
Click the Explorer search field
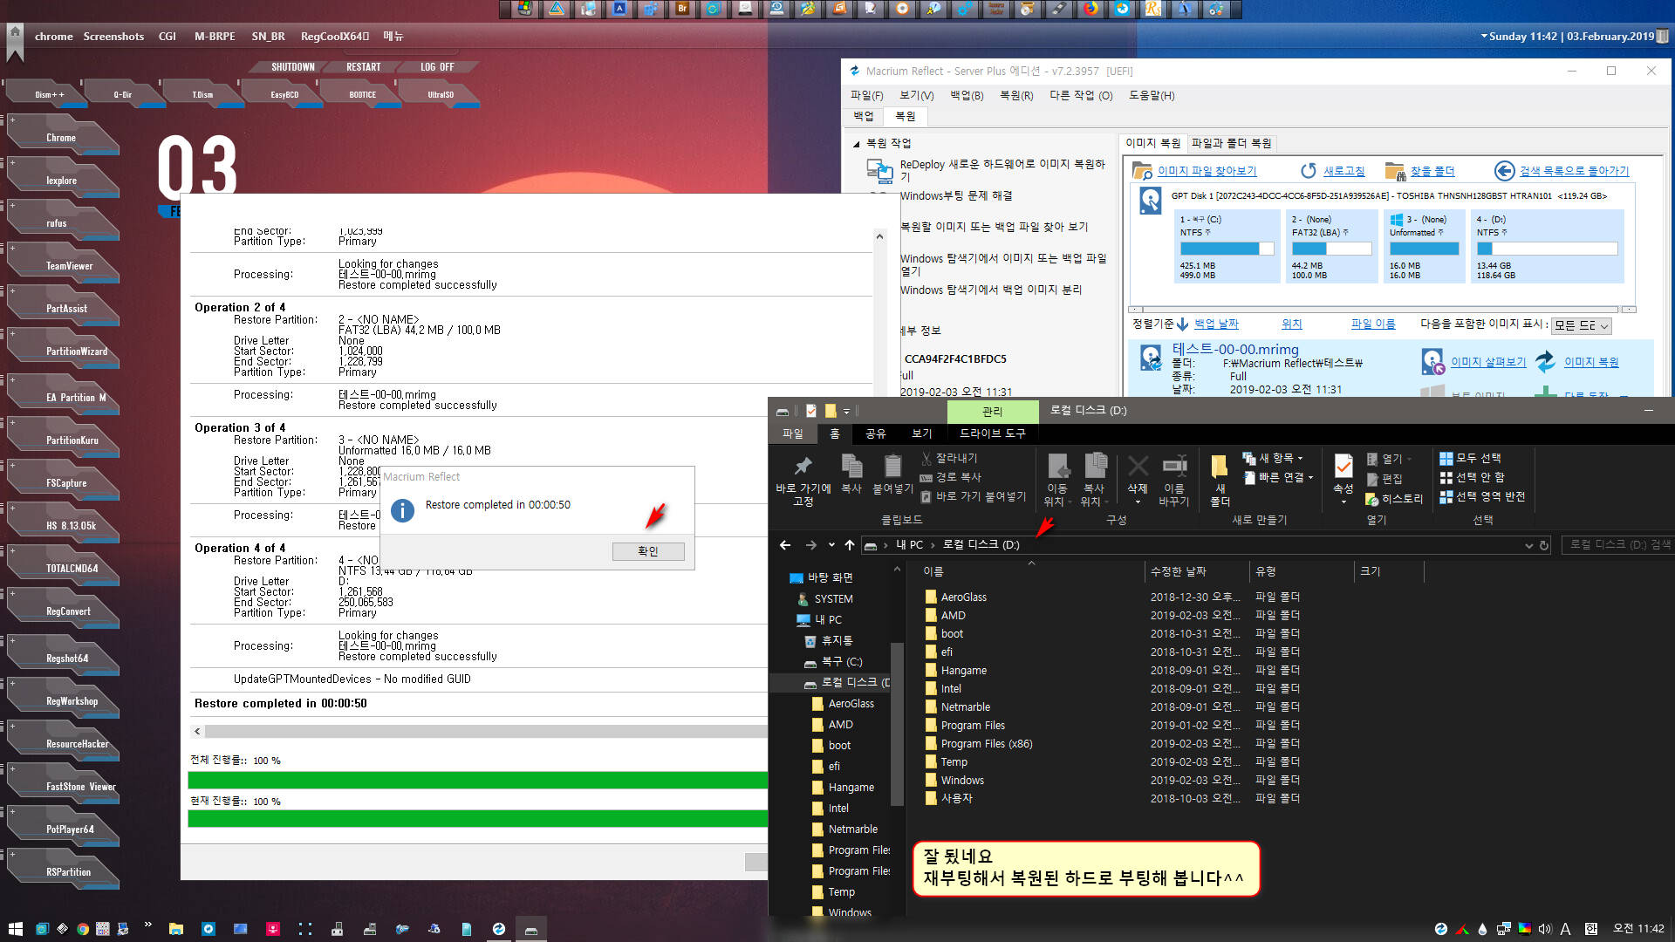[1617, 544]
